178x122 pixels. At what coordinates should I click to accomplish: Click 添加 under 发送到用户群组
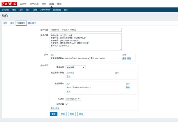point(68,76)
